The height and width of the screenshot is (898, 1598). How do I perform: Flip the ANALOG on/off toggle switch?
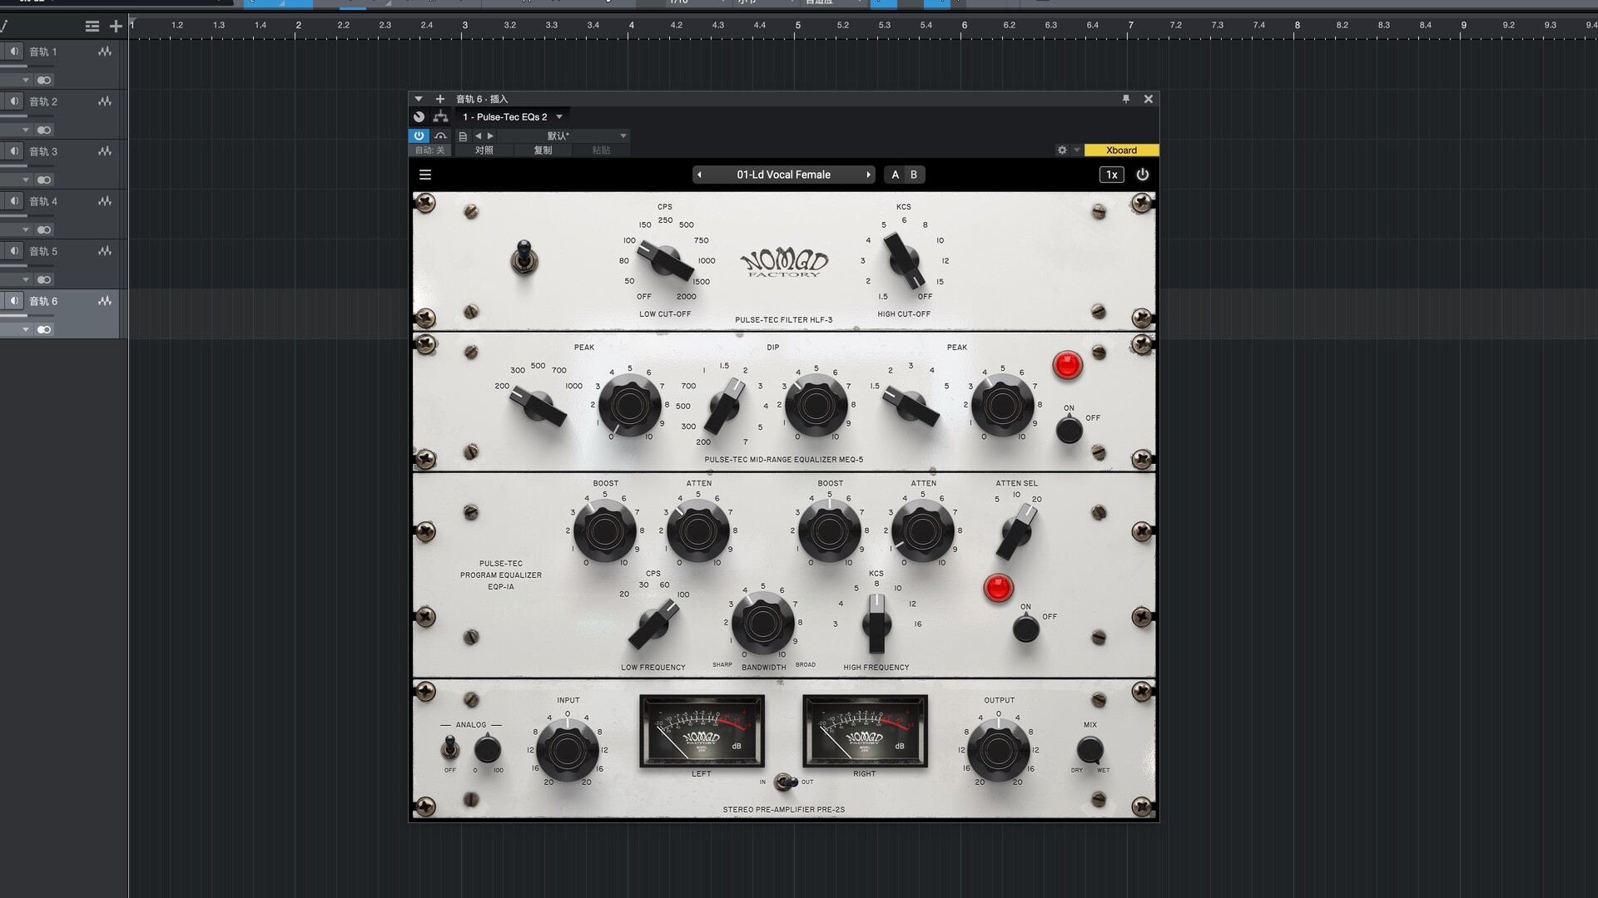coord(449,747)
